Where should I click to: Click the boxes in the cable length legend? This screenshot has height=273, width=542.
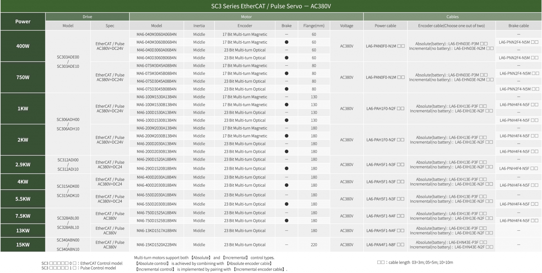pyautogui.click(x=381, y=262)
